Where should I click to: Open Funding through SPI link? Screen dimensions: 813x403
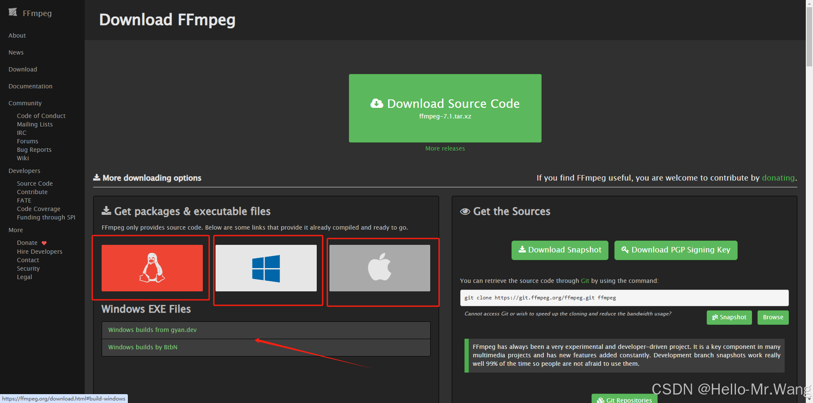[x=46, y=217]
